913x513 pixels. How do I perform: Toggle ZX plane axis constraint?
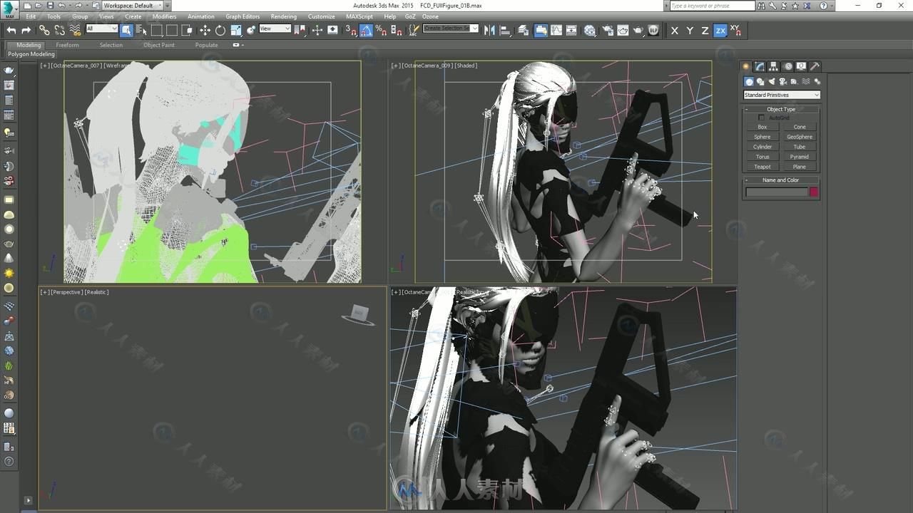click(720, 30)
